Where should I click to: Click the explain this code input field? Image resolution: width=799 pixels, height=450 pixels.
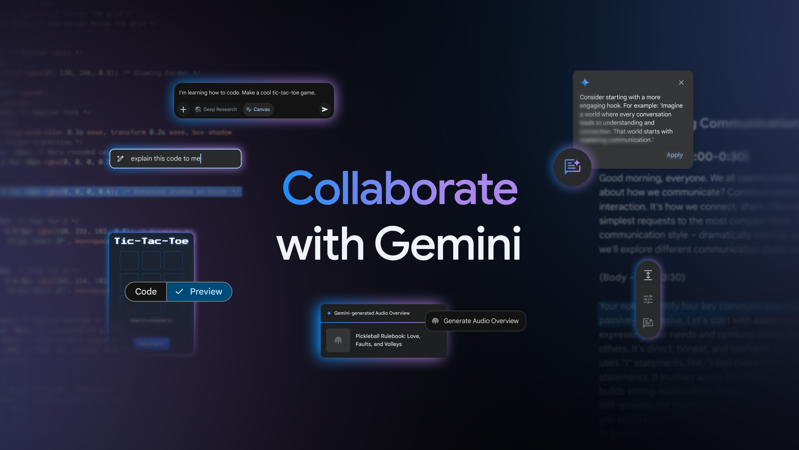click(x=175, y=158)
